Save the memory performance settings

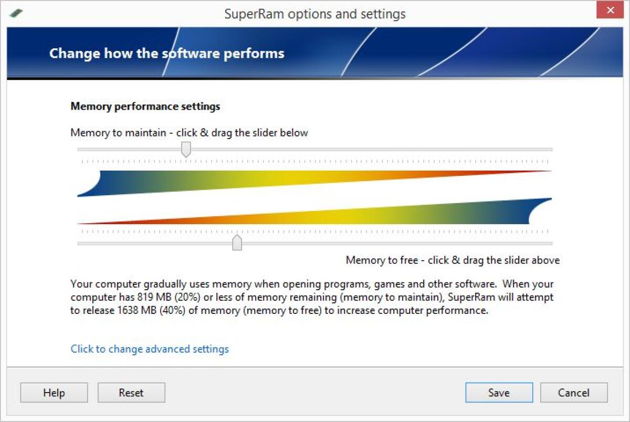[498, 392]
